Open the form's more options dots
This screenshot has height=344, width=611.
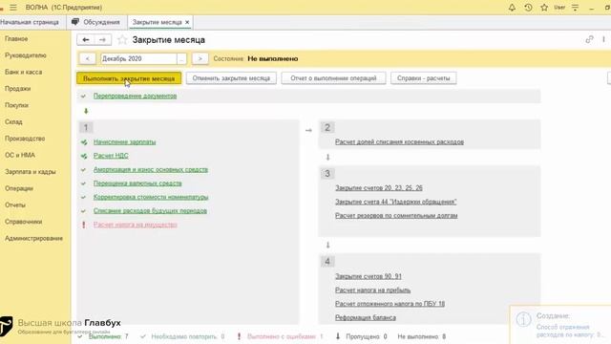pos(603,39)
